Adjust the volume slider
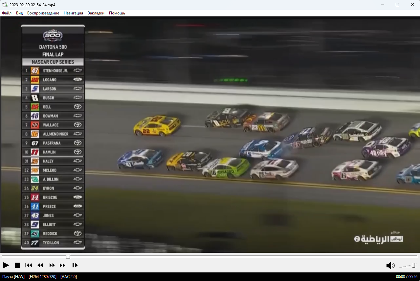This screenshot has height=281, width=420. pos(408,265)
